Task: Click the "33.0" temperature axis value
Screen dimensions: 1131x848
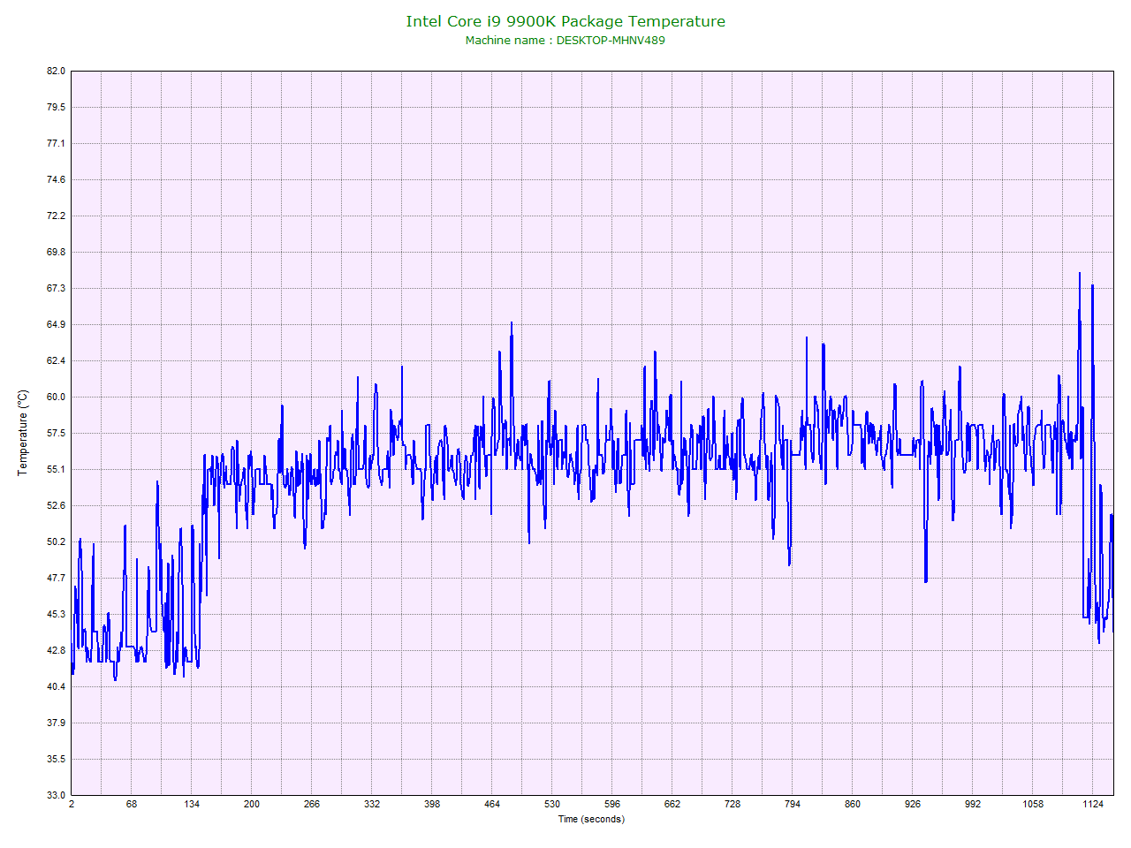Action: click(x=56, y=795)
